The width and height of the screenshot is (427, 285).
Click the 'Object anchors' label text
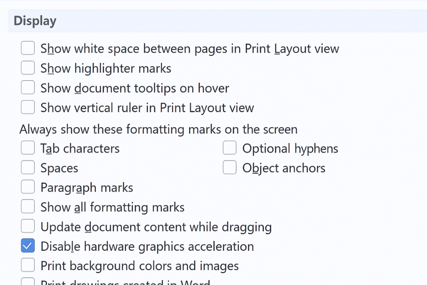[284, 168]
